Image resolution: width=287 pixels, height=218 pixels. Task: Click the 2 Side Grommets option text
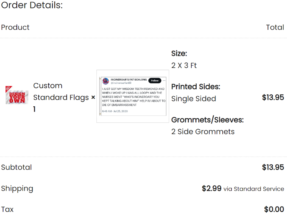203,132
